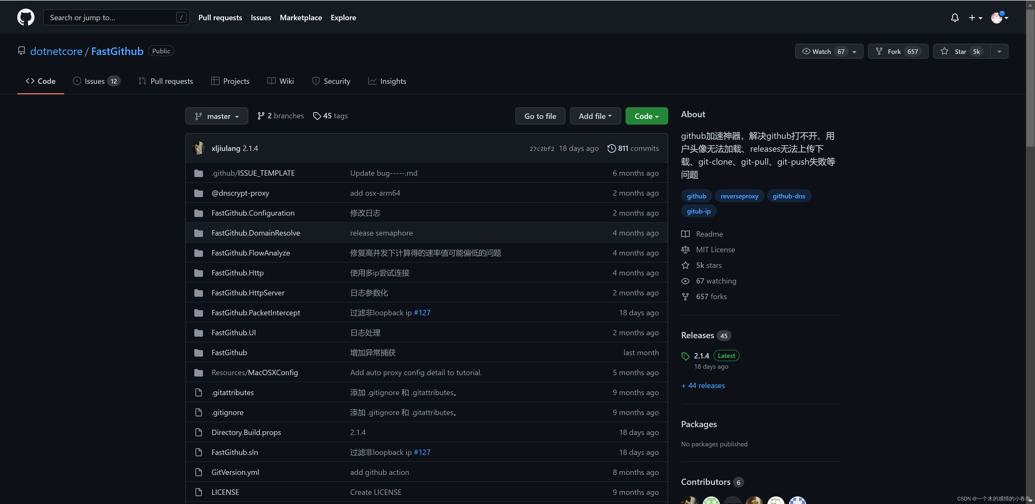1035x504 pixels.
Task: Click the reverseproxy topic tag
Action: pos(739,196)
